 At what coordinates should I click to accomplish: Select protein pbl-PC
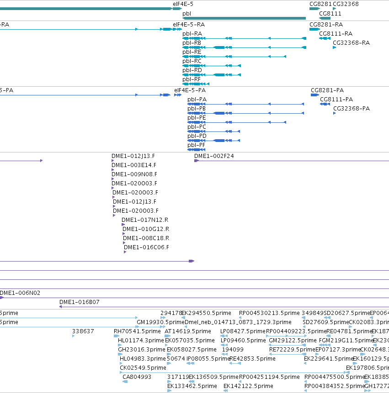[213, 131]
